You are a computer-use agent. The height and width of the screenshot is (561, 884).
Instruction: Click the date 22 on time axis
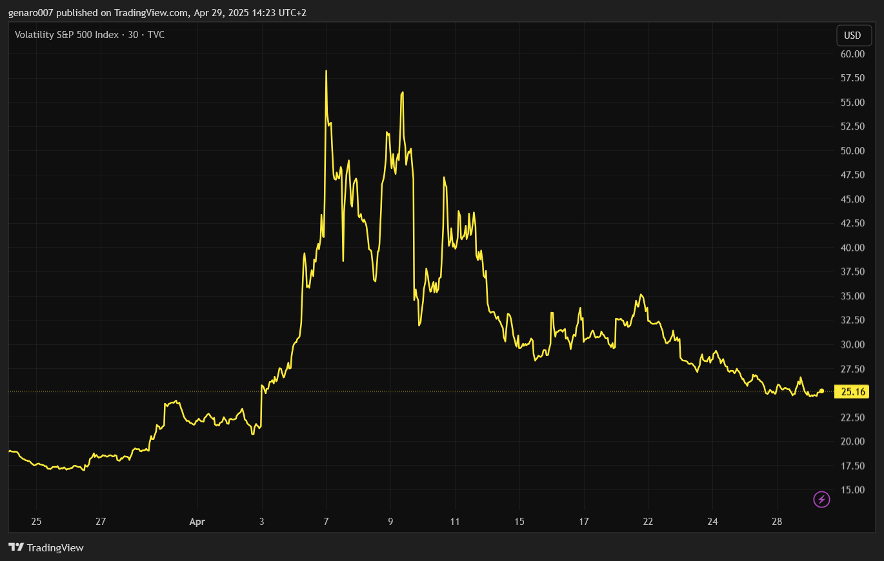click(x=648, y=522)
